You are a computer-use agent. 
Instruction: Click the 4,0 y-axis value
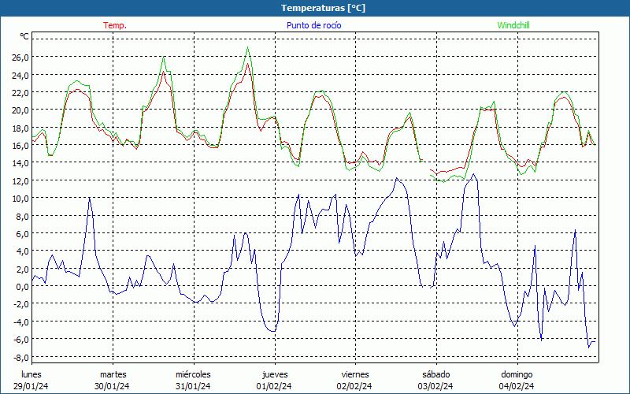point(22,251)
